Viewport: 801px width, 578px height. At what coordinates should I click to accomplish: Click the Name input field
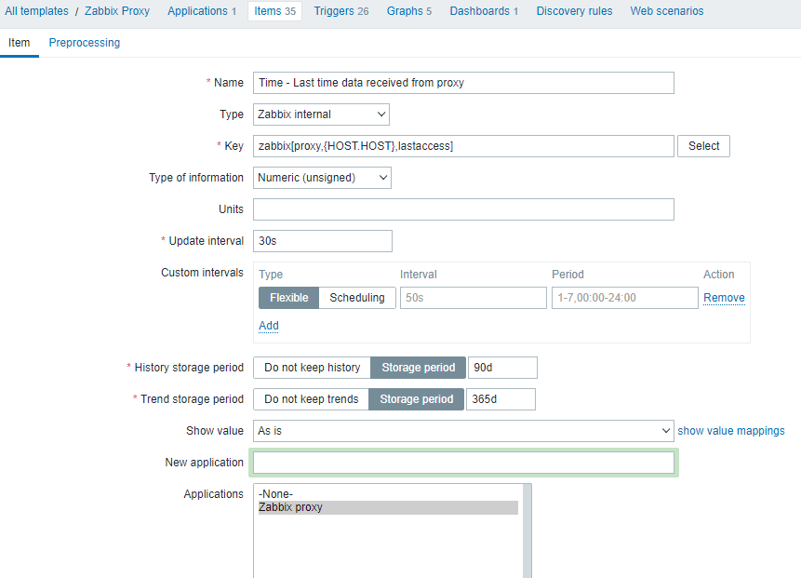[x=463, y=83]
